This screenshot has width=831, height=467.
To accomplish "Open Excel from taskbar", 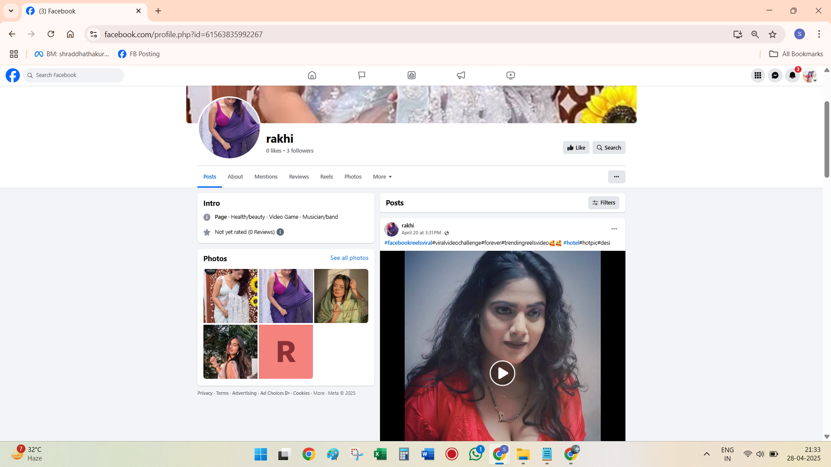I will tap(380, 454).
